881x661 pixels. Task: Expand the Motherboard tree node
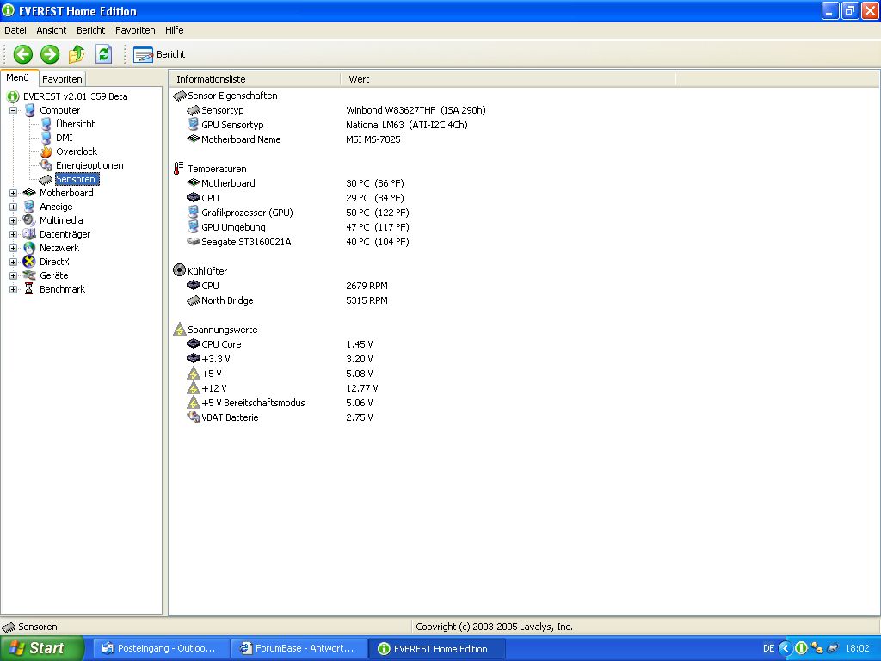[14, 194]
